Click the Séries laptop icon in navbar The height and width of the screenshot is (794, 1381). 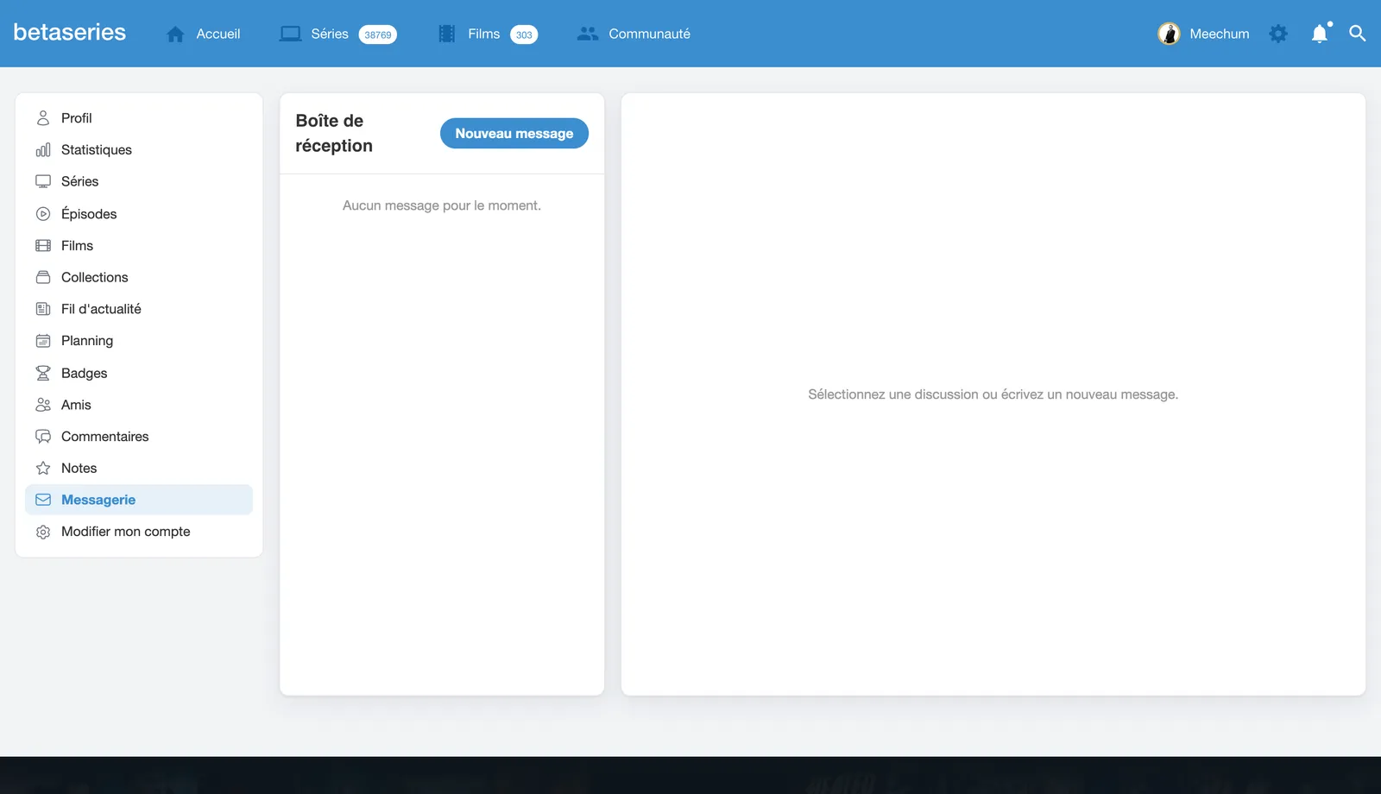pyautogui.click(x=290, y=34)
